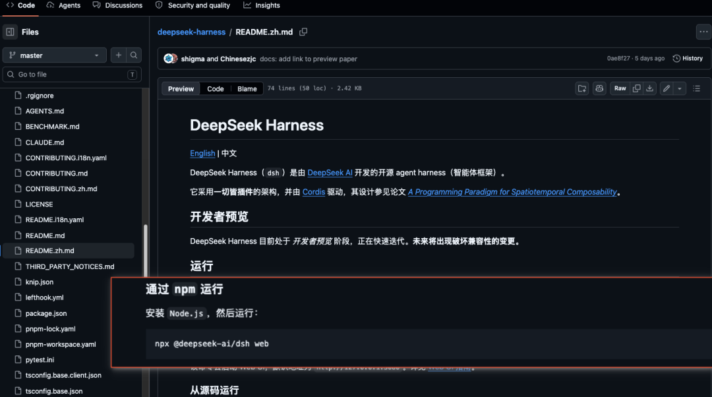Open LICENSE file in tree

click(39, 204)
